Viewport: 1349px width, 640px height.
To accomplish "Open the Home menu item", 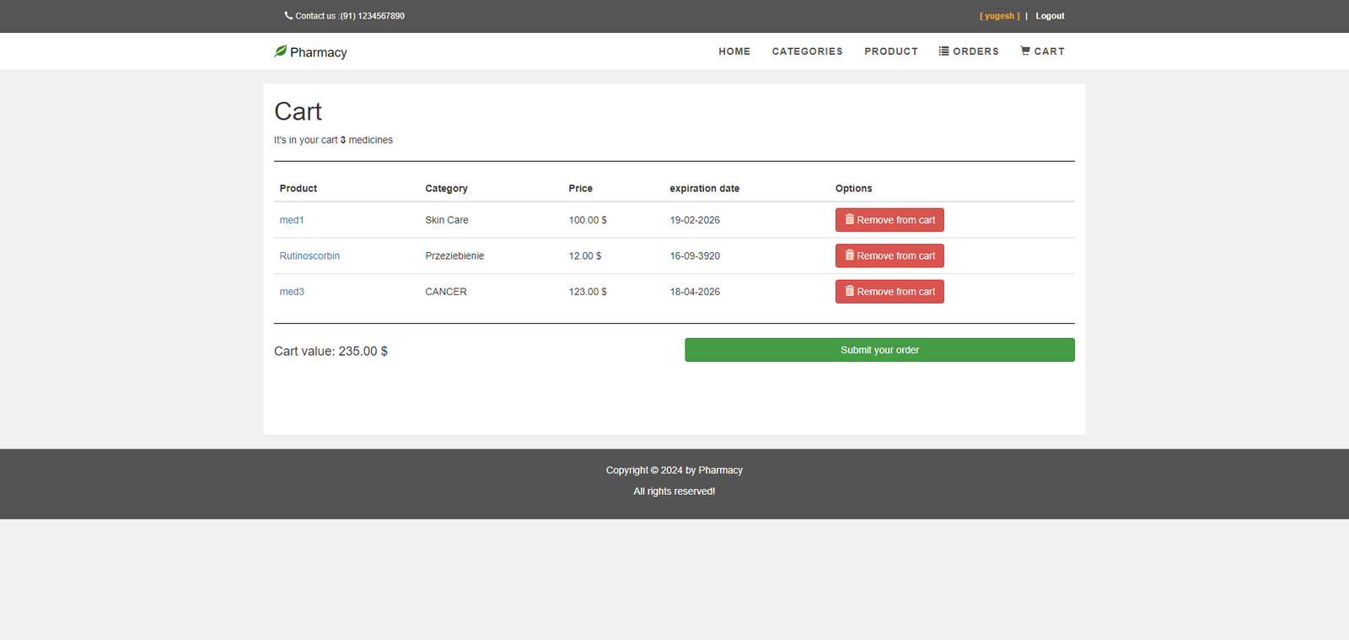I will (x=734, y=51).
